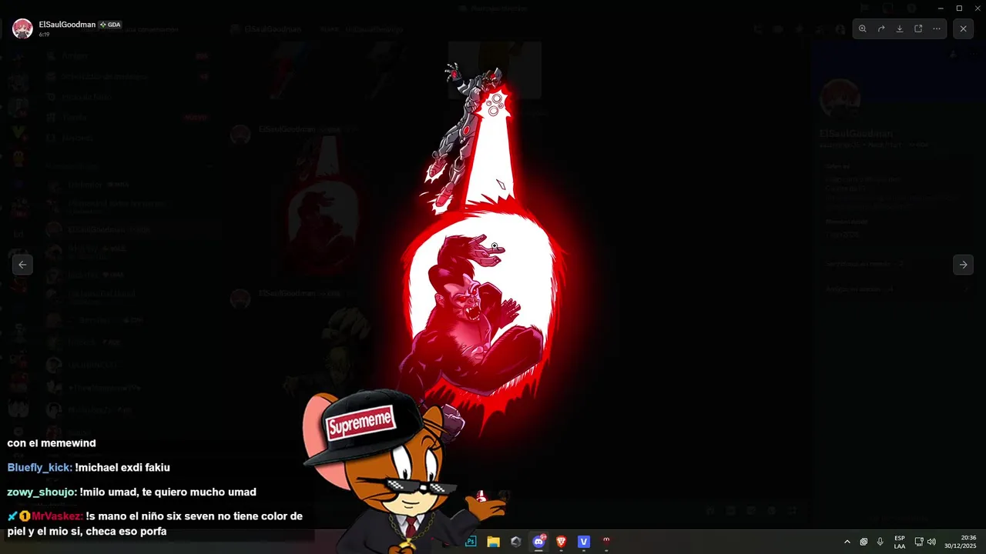Open the image in browser icon
The width and height of the screenshot is (986, 554).
[x=918, y=28]
